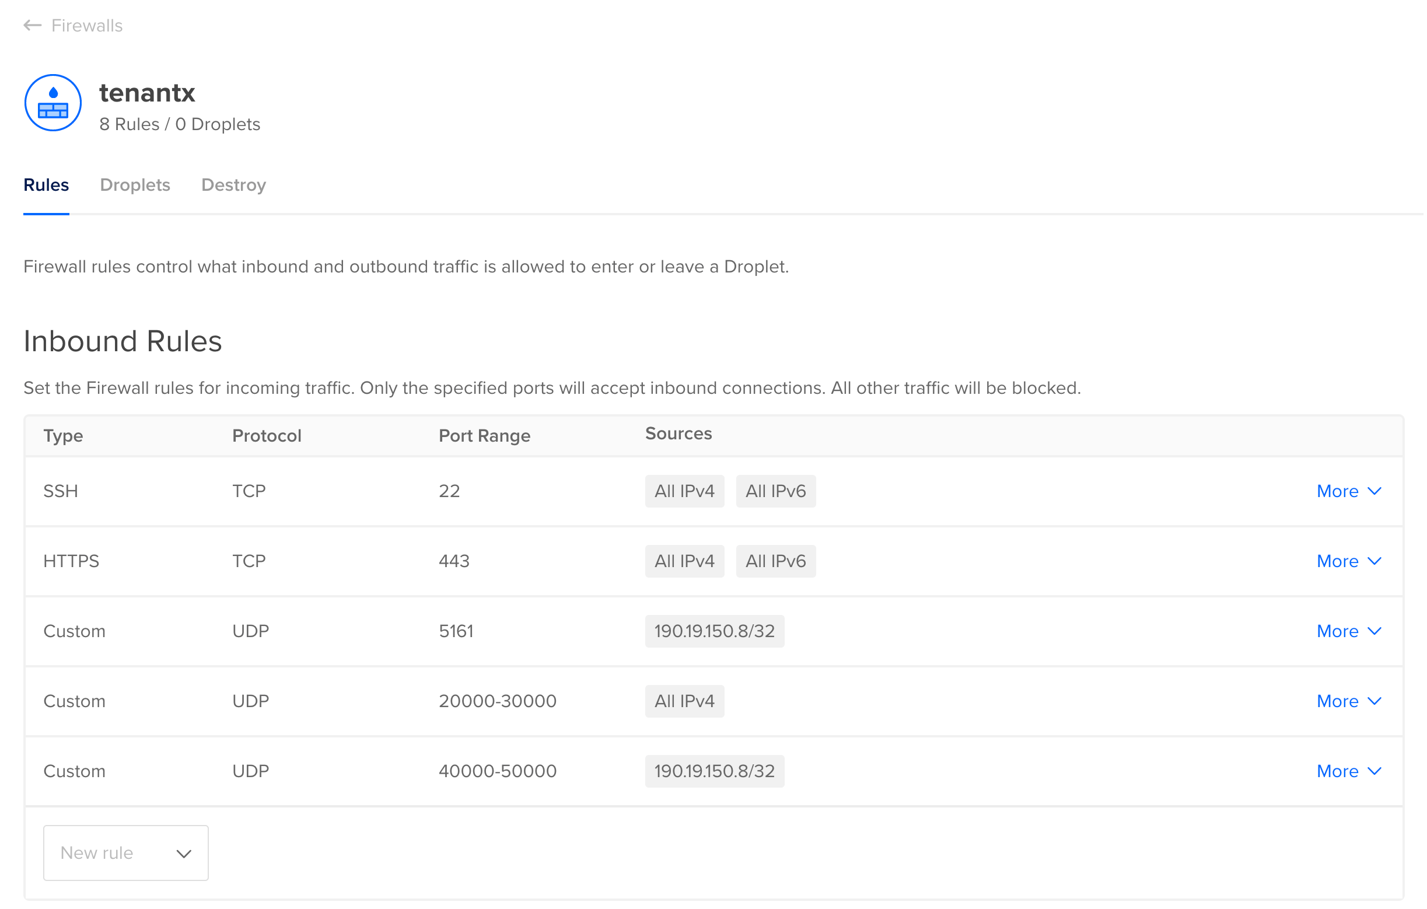Open the Destroy tab
The width and height of the screenshot is (1427, 909).
[x=233, y=185]
